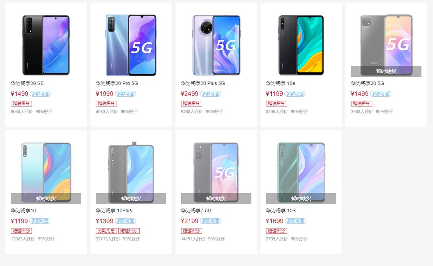This screenshot has width=433, height=266.
Task: Click the 暂时缺货 banner on 华为畅享 10S
Action: pos(301,199)
